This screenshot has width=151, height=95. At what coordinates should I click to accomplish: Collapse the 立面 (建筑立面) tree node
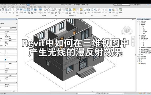click(139, 39)
